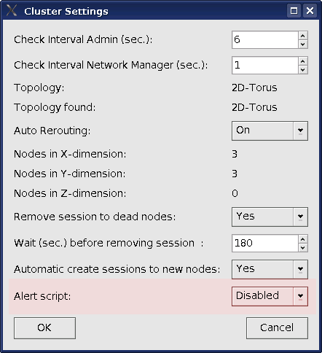322x353 pixels.
Task: Increase Check Interval Admin value
Action: coord(302,36)
